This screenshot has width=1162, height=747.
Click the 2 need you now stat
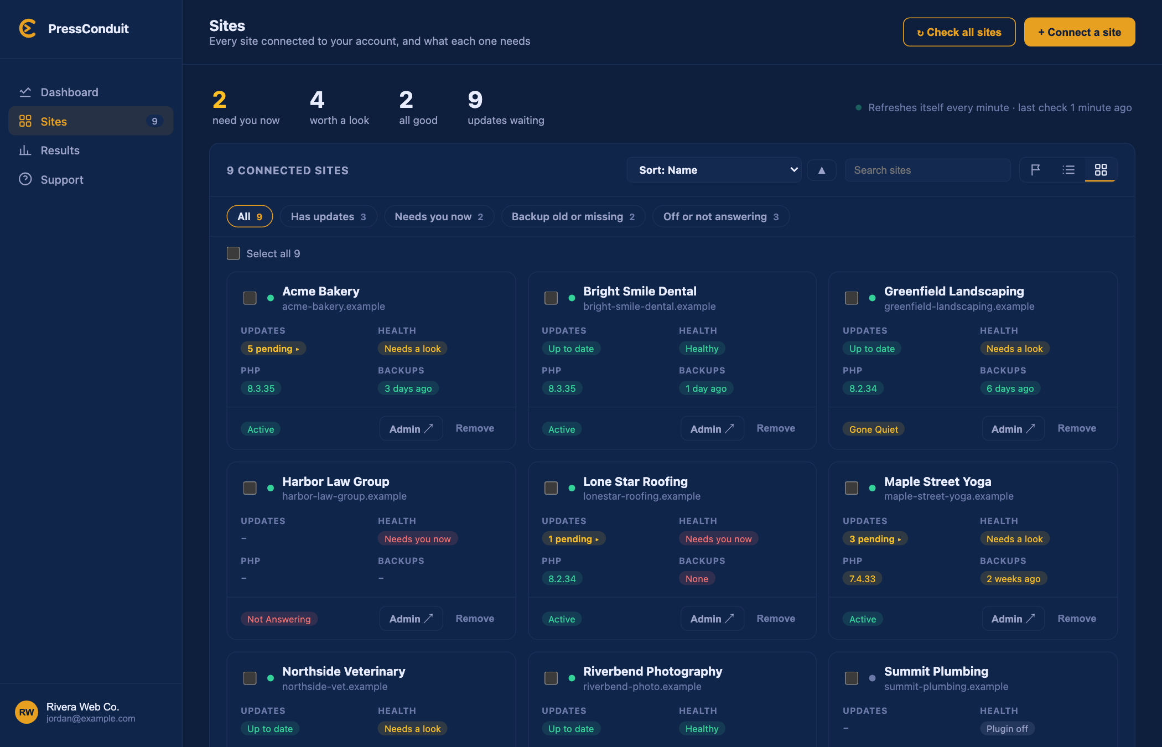(x=246, y=108)
